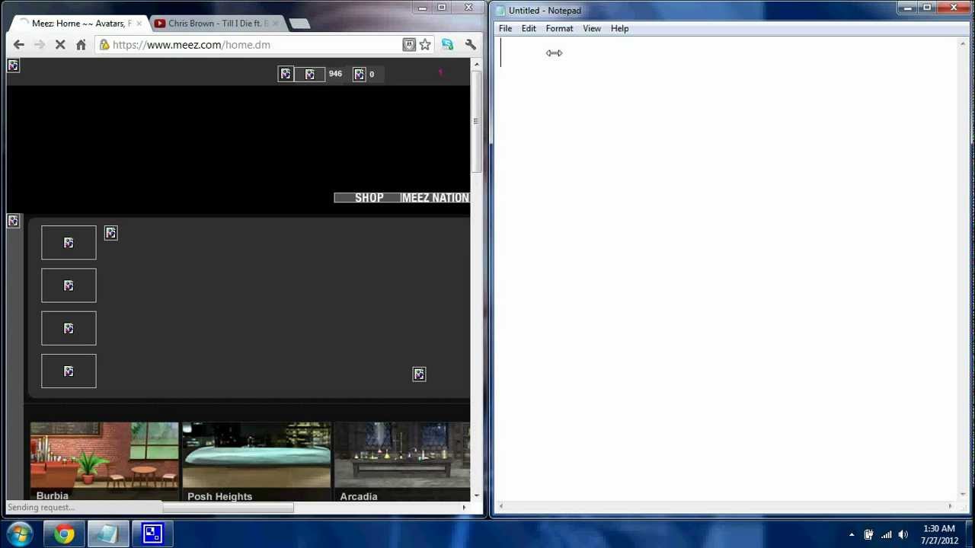The width and height of the screenshot is (975, 548).
Task: Click the blue screen recorder taskbar icon
Action: pyautogui.click(x=152, y=534)
